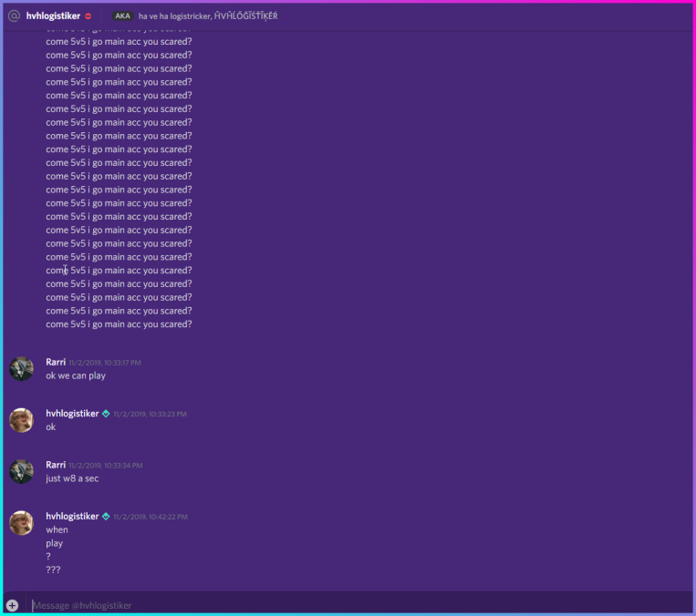Click Rarri avatar beside 'just w8 a sec'
Screen dimensions: 696x616
click(21, 471)
